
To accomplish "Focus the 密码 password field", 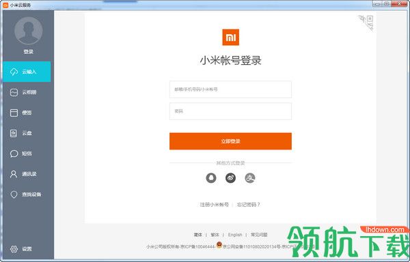I will pos(230,111).
